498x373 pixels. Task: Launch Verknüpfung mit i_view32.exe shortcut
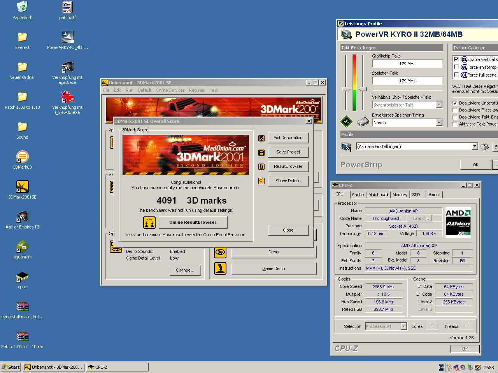point(67,97)
